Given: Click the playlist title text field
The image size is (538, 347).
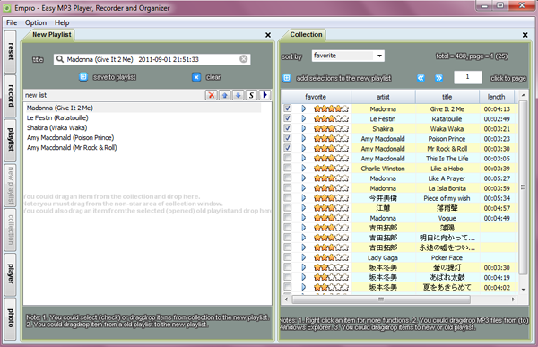Looking at the screenshot, I should pyautogui.click(x=152, y=59).
